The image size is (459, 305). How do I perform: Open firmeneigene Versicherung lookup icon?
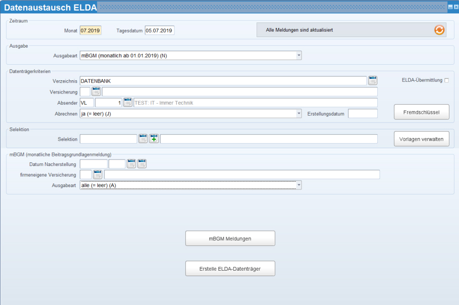(x=97, y=175)
